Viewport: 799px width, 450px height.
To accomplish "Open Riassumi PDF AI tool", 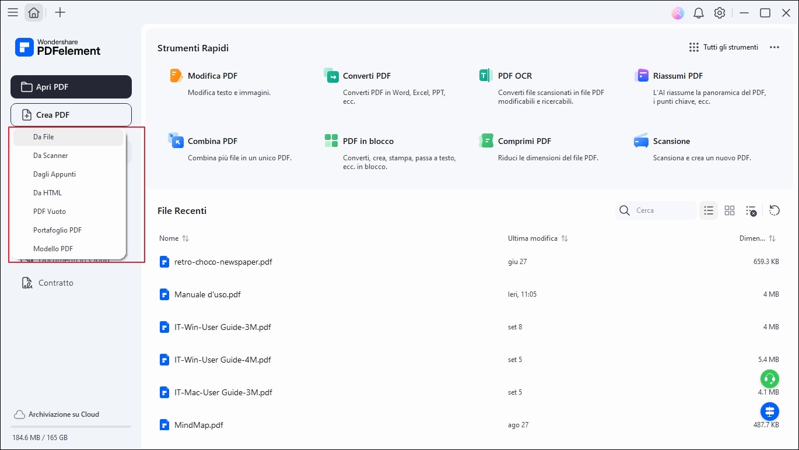I will pyautogui.click(x=642, y=76).
